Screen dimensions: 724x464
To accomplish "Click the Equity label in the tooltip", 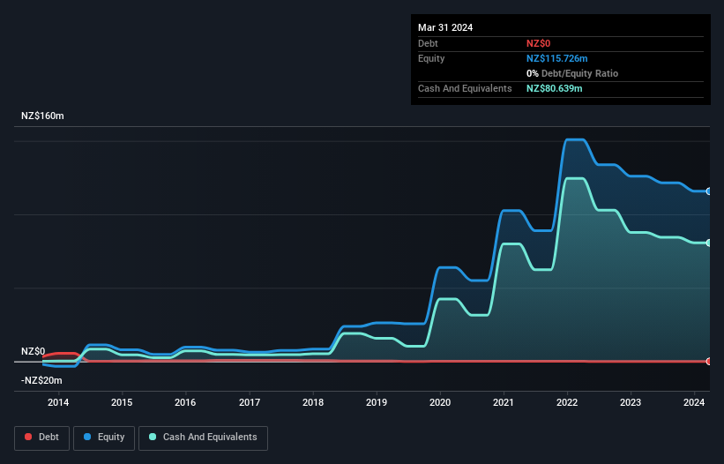I will pyautogui.click(x=431, y=58).
